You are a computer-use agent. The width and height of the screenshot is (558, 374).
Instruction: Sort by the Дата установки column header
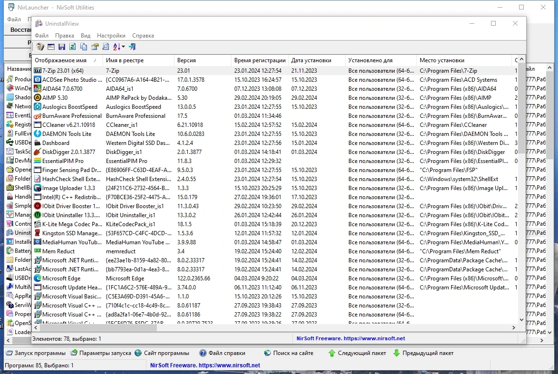(x=317, y=60)
